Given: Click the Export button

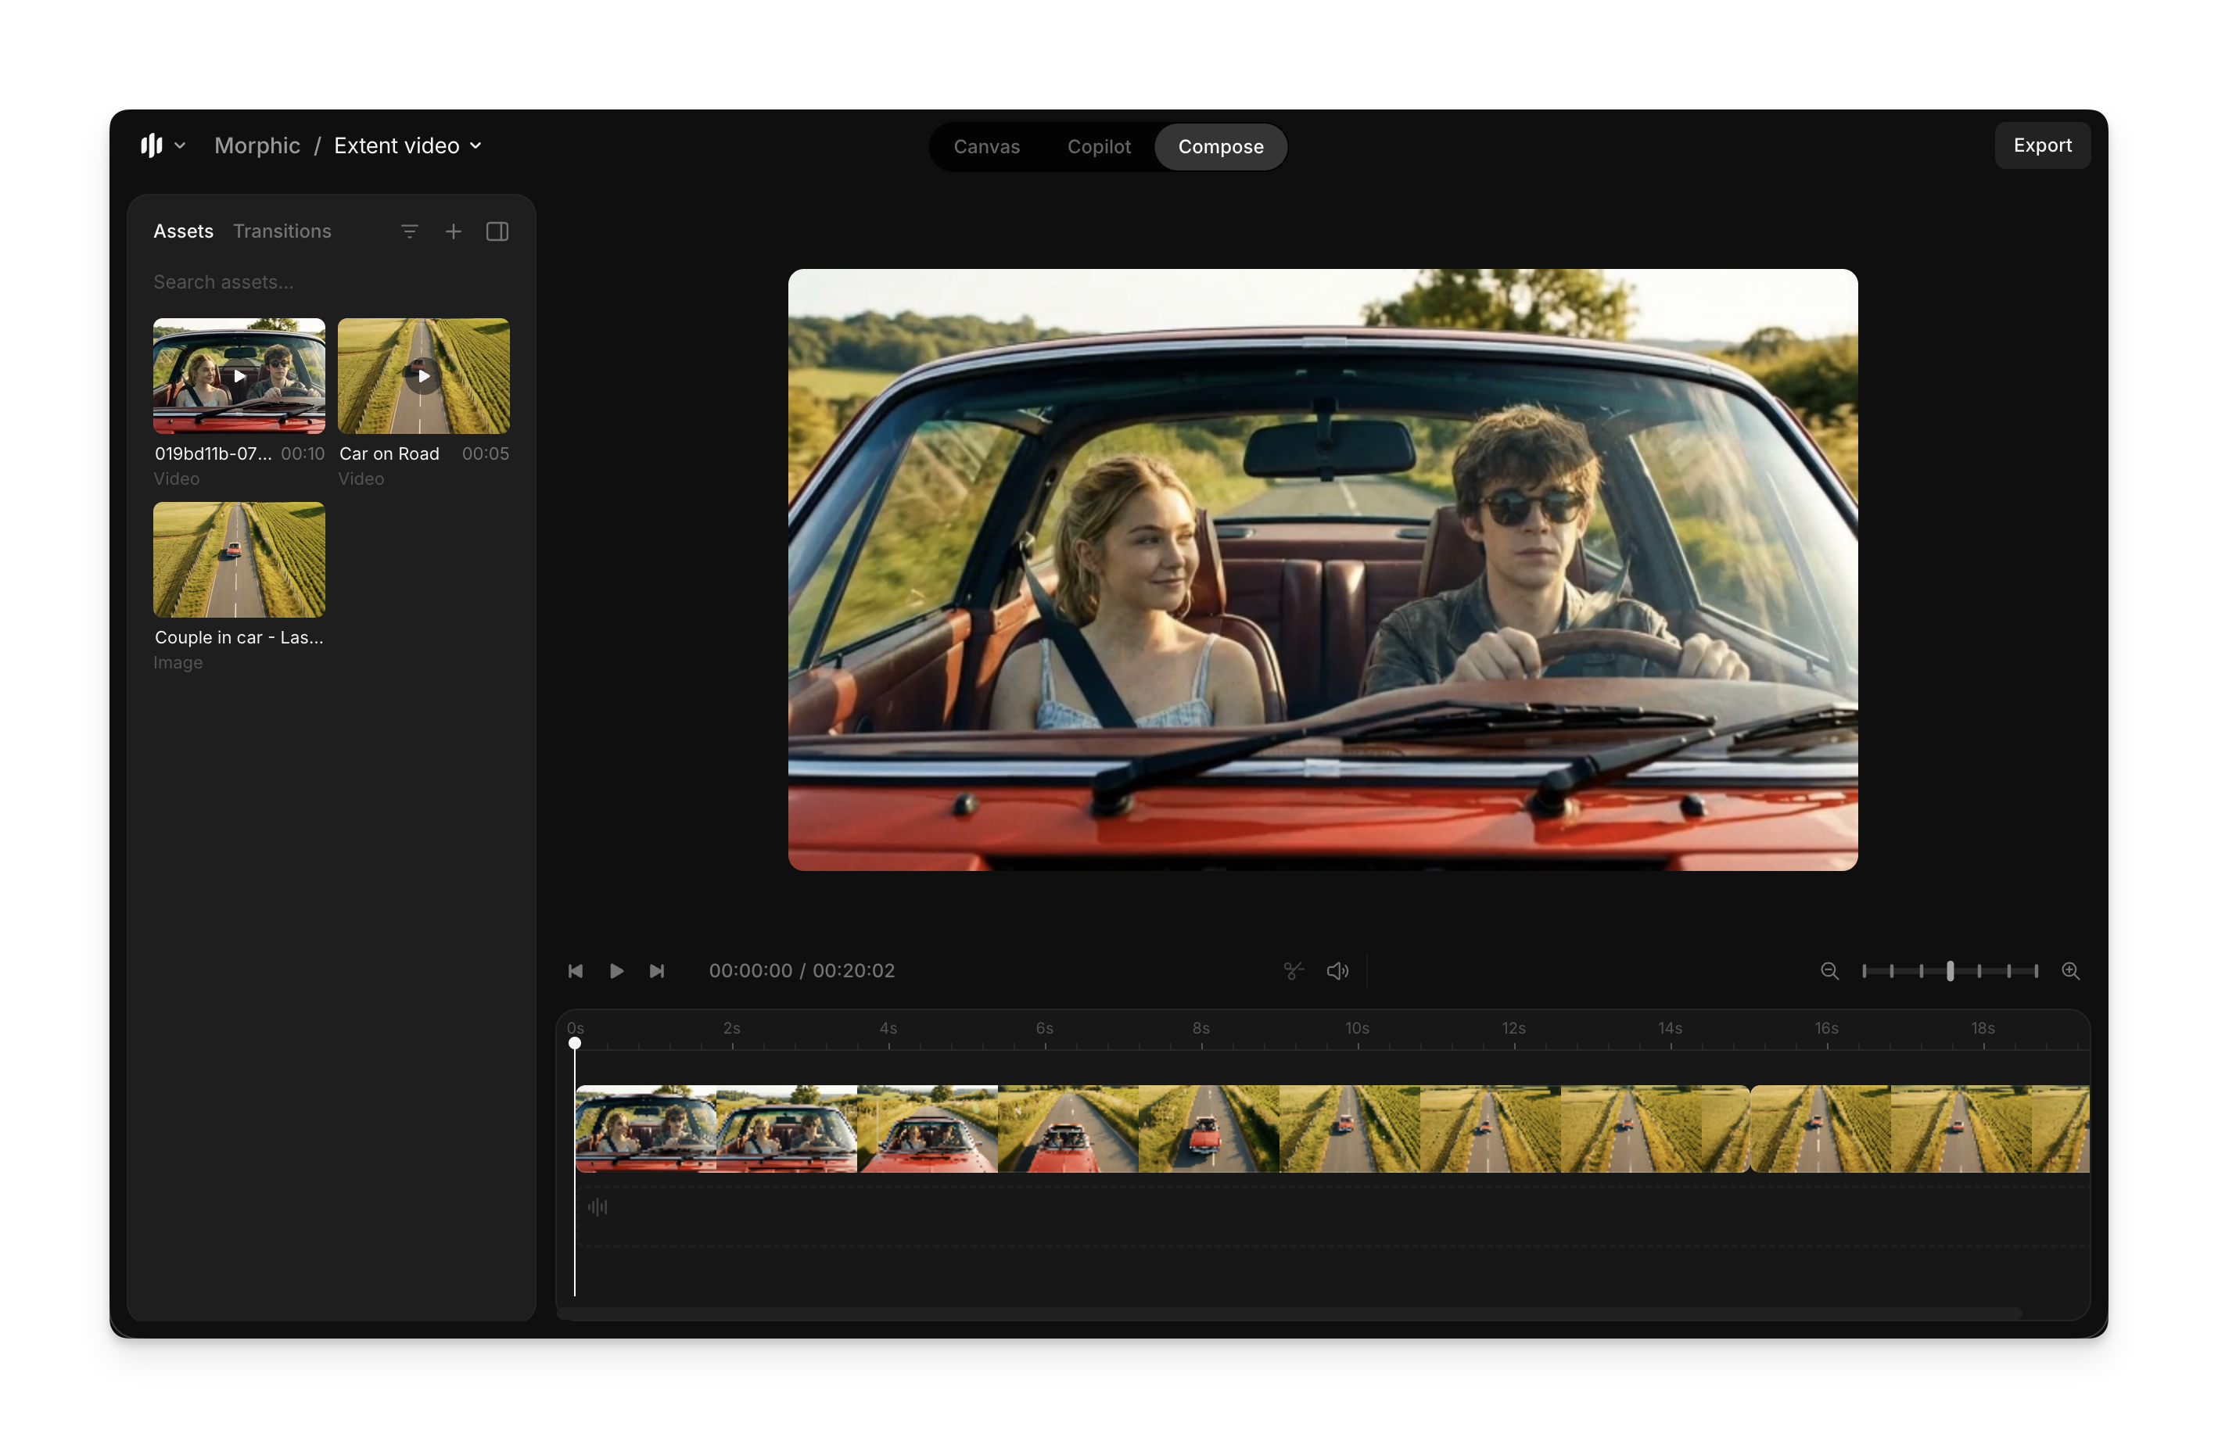Looking at the screenshot, I should (x=2041, y=145).
